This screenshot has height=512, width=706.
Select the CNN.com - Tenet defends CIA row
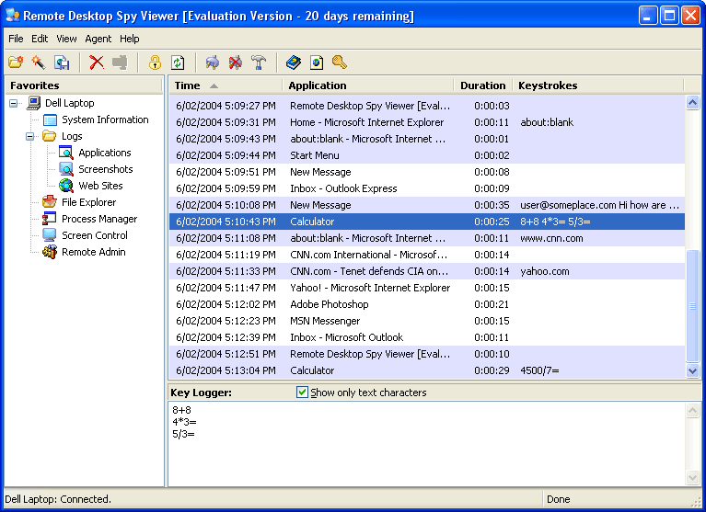[x=427, y=271]
